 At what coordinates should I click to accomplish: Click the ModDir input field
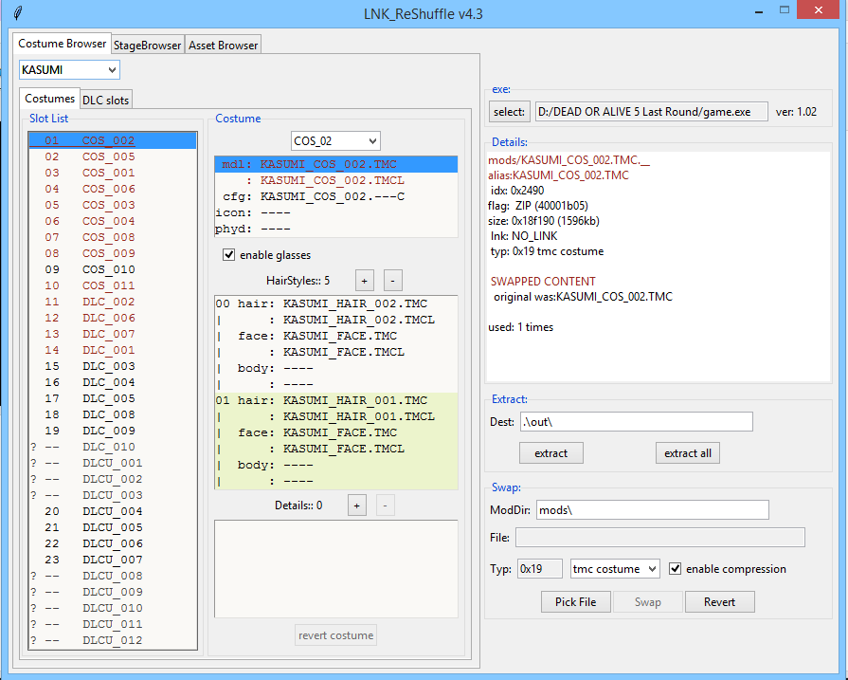pos(652,509)
